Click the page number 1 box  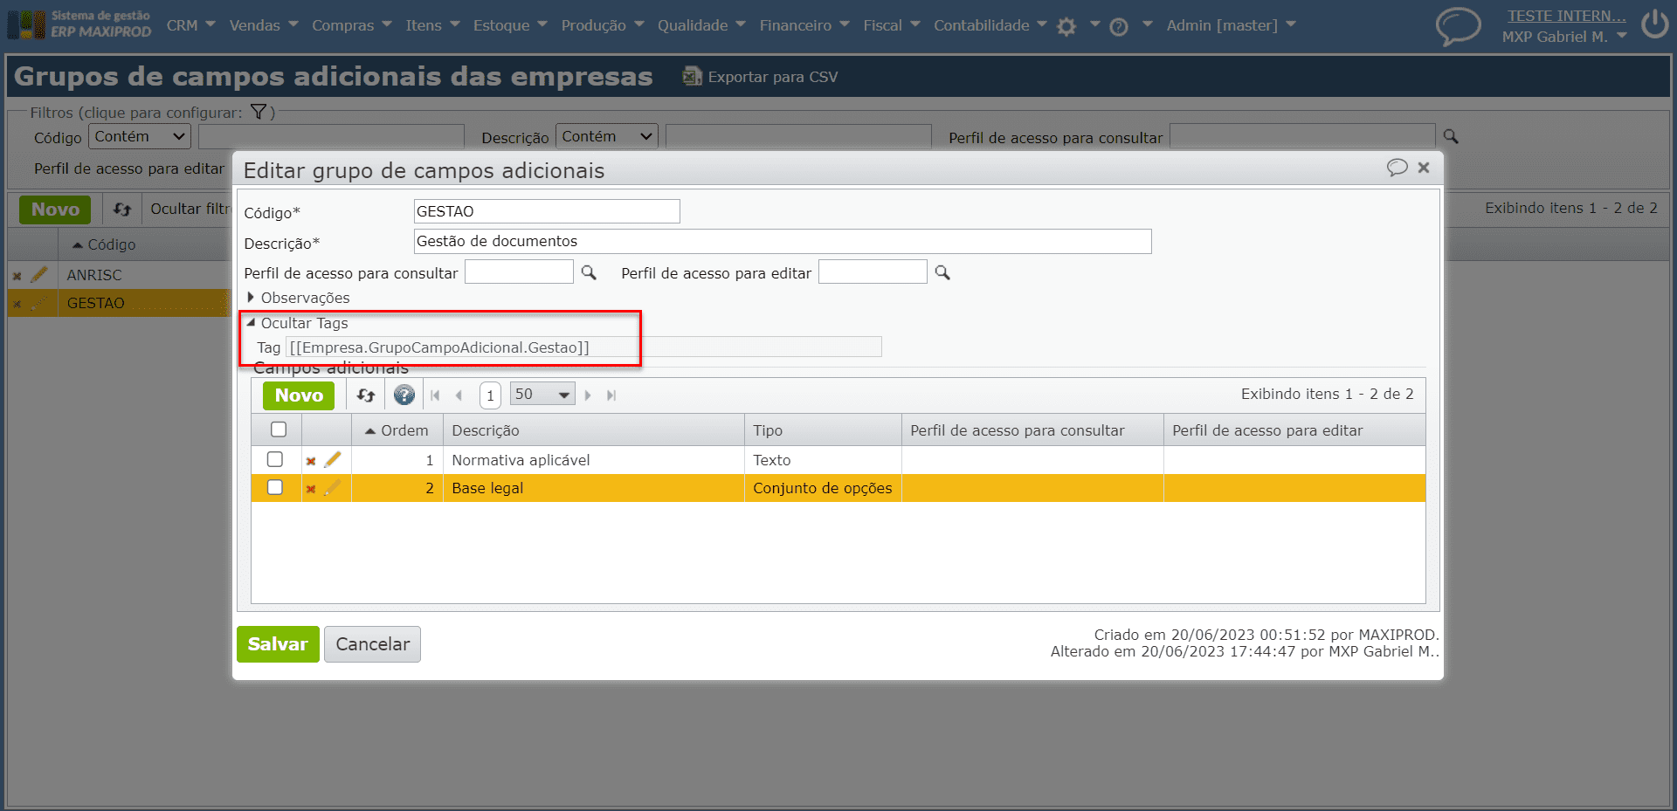[490, 395]
